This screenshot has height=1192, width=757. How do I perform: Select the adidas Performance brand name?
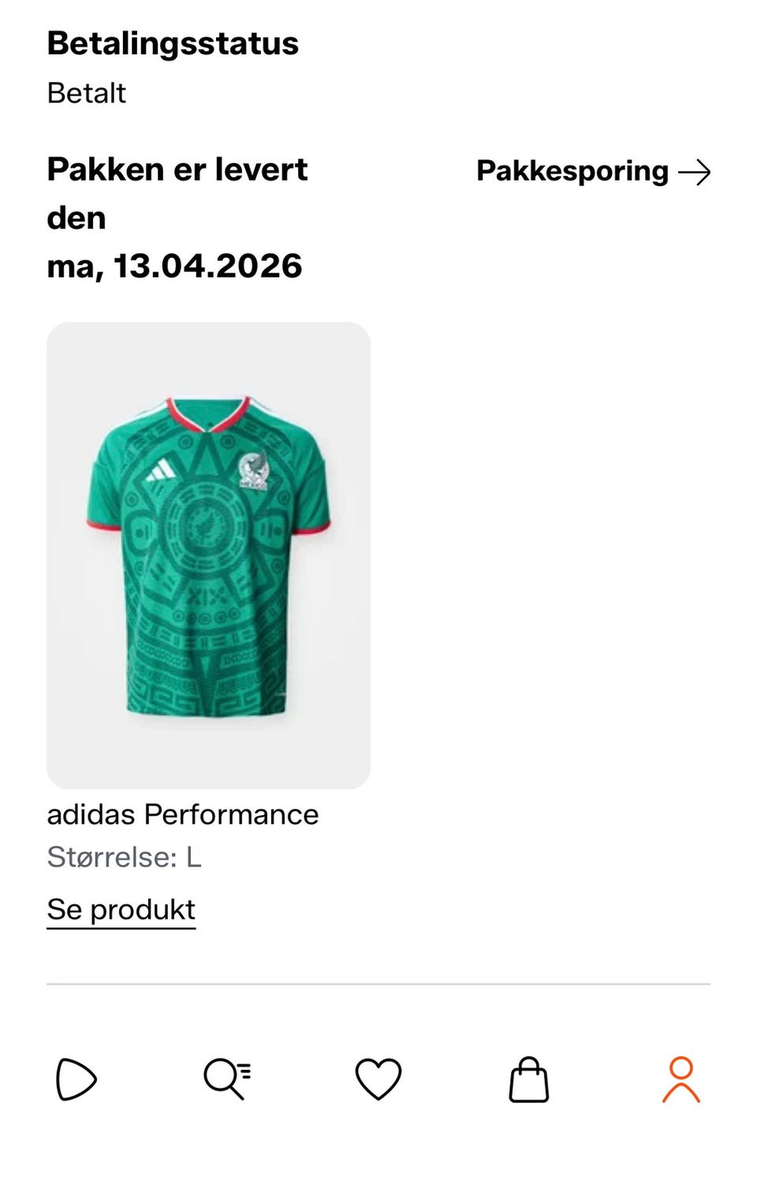[183, 814]
